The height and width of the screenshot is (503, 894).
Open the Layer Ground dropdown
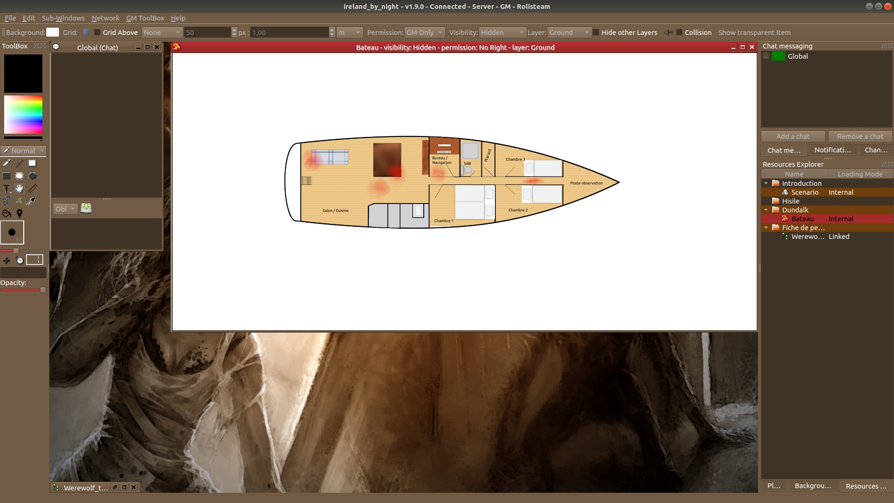[x=569, y=33]
